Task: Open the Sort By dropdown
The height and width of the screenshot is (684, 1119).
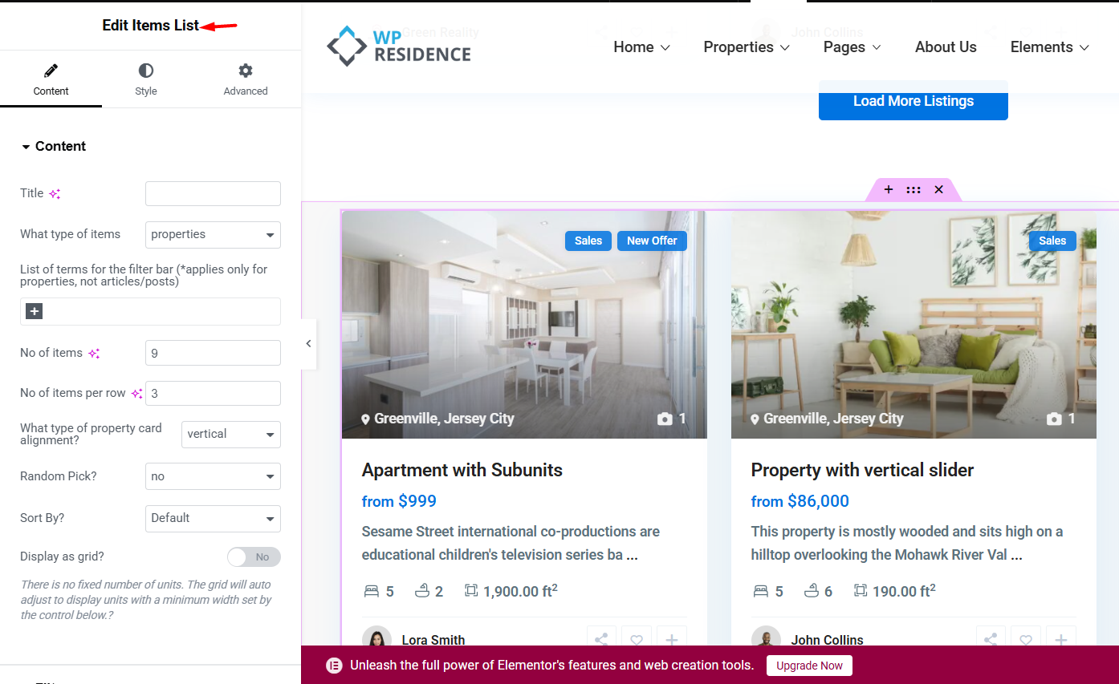Action: pos(213,519)
